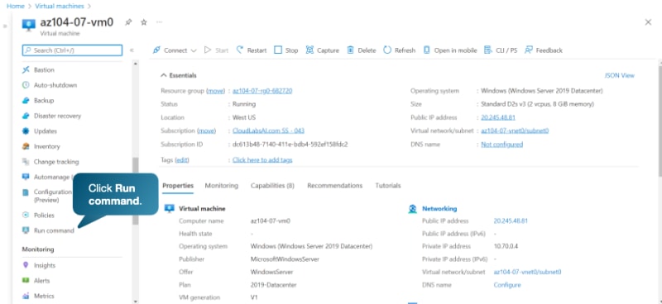The width and height of the screenshot is (662, 304).
Task: Click the sidebar search field
Action: tap(72, 50)
